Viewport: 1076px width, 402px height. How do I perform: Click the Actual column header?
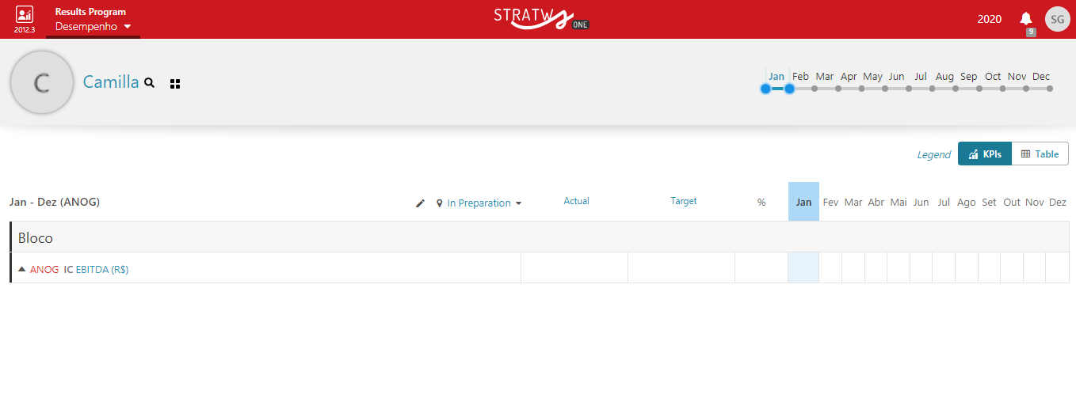[x=576, y=201]
